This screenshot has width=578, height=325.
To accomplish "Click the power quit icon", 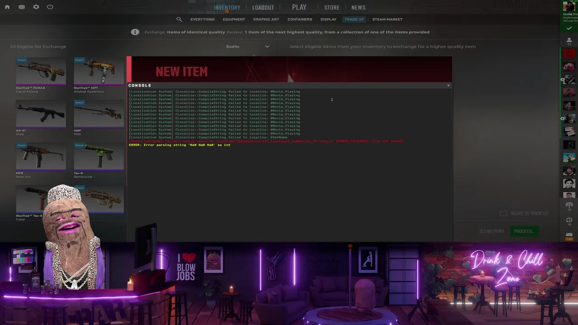I will pyautogui.click(x=50, y=7).
